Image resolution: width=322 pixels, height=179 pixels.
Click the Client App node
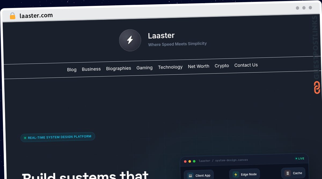199,175
